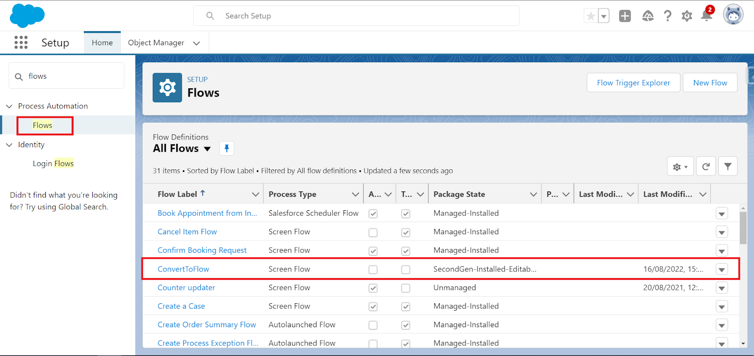Open the Trailhead guidance icon
This screenshot has width=754, height=356.
click(x=648, y=16)
